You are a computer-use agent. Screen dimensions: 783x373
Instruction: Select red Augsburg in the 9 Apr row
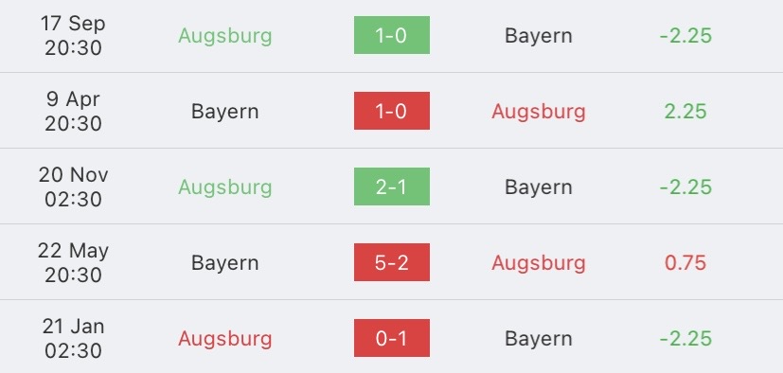click(x=539, y=112)
